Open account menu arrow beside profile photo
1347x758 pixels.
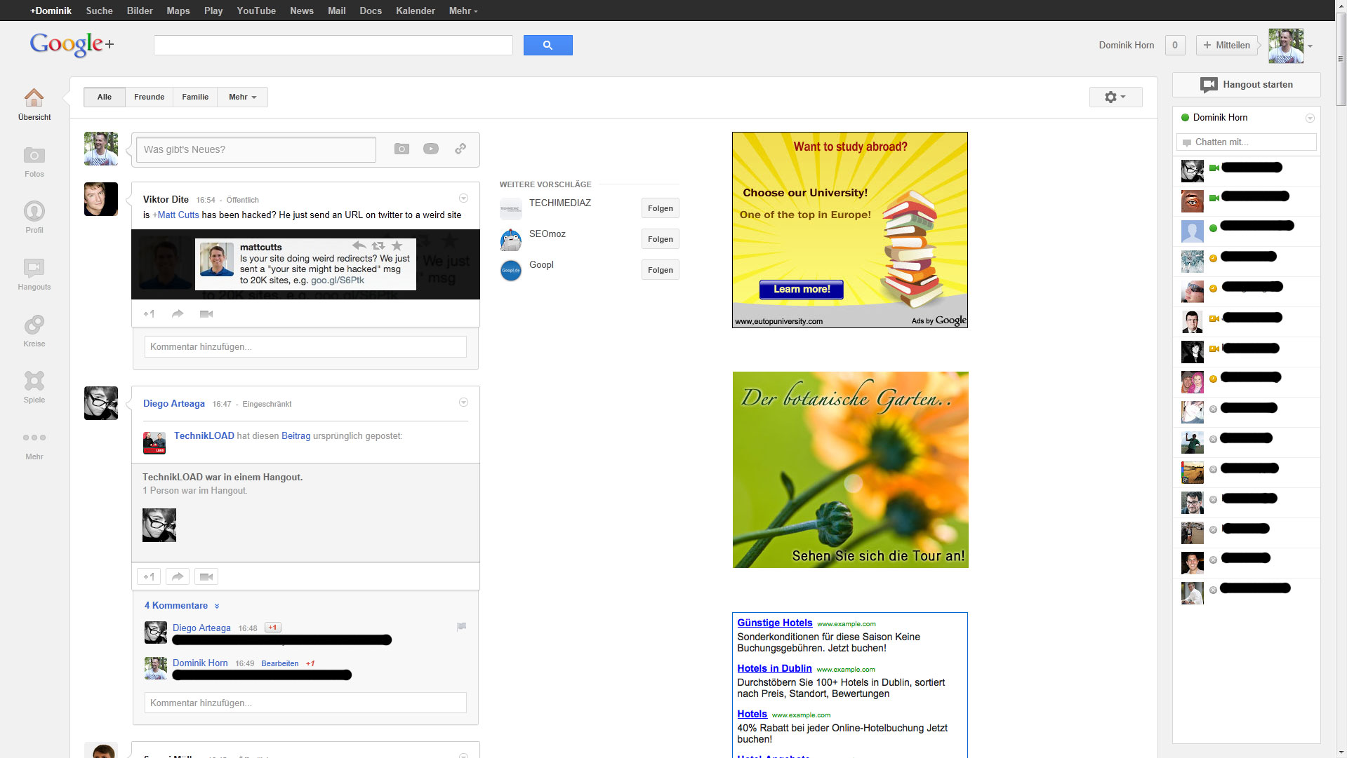[1310, 46]
